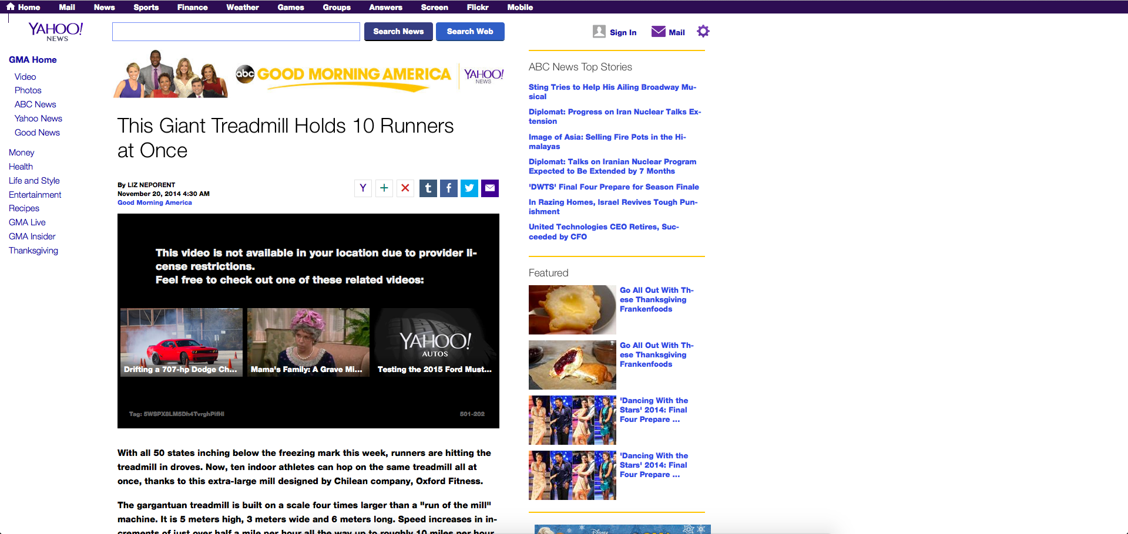Open last Dancing With the Stars link text

point(654,465)
